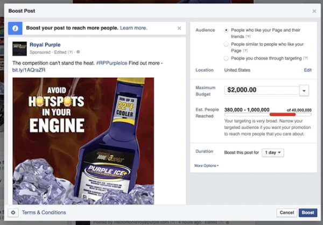
Task: Click the #RPPurpleIce hashtag
Action: click(111, 63)
